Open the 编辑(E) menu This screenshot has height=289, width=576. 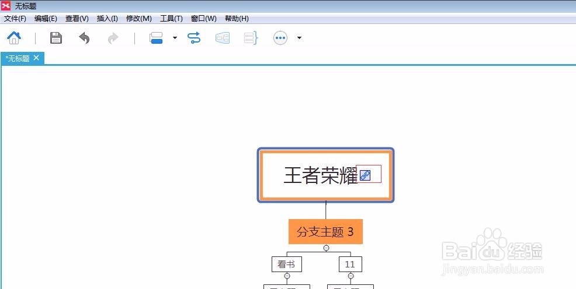coord(46,18)
